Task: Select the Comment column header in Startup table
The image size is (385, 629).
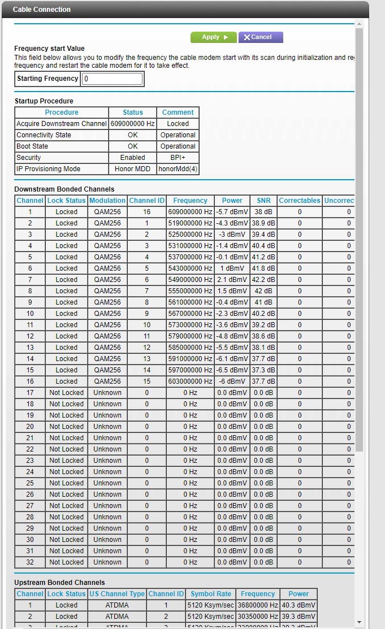Action: [178, 112]
